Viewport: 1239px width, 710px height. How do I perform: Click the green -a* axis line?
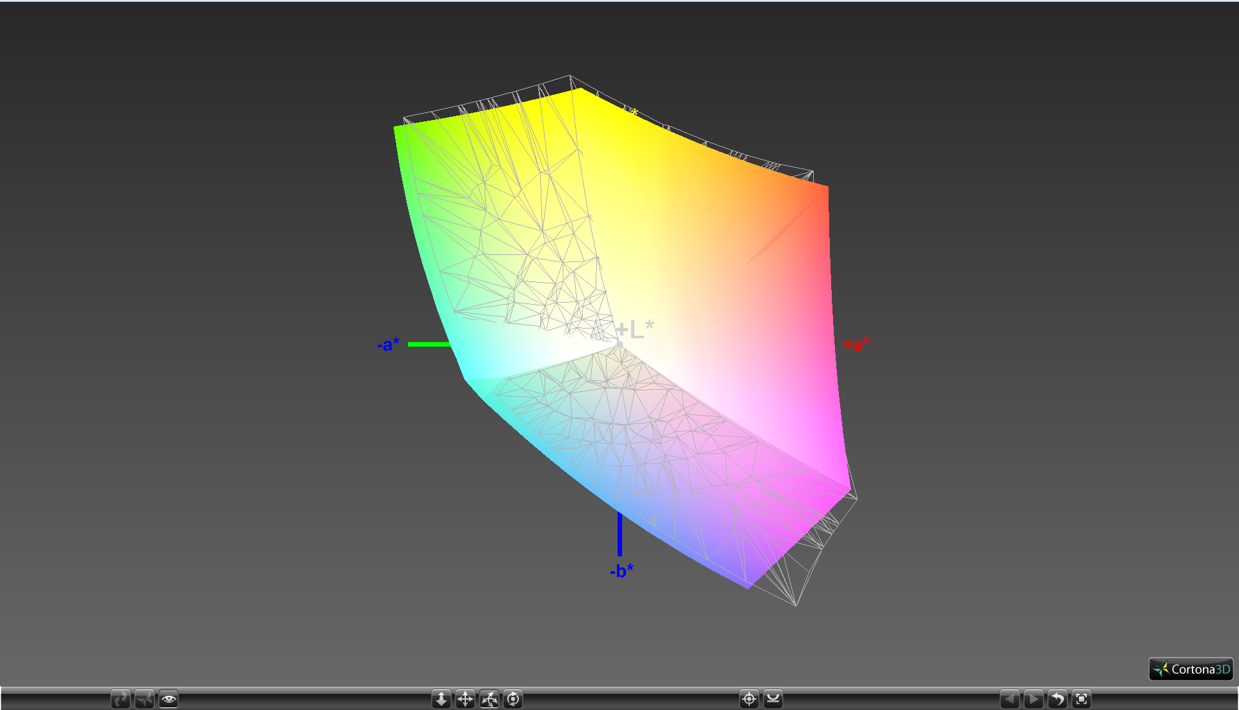(x=428, y=345)
